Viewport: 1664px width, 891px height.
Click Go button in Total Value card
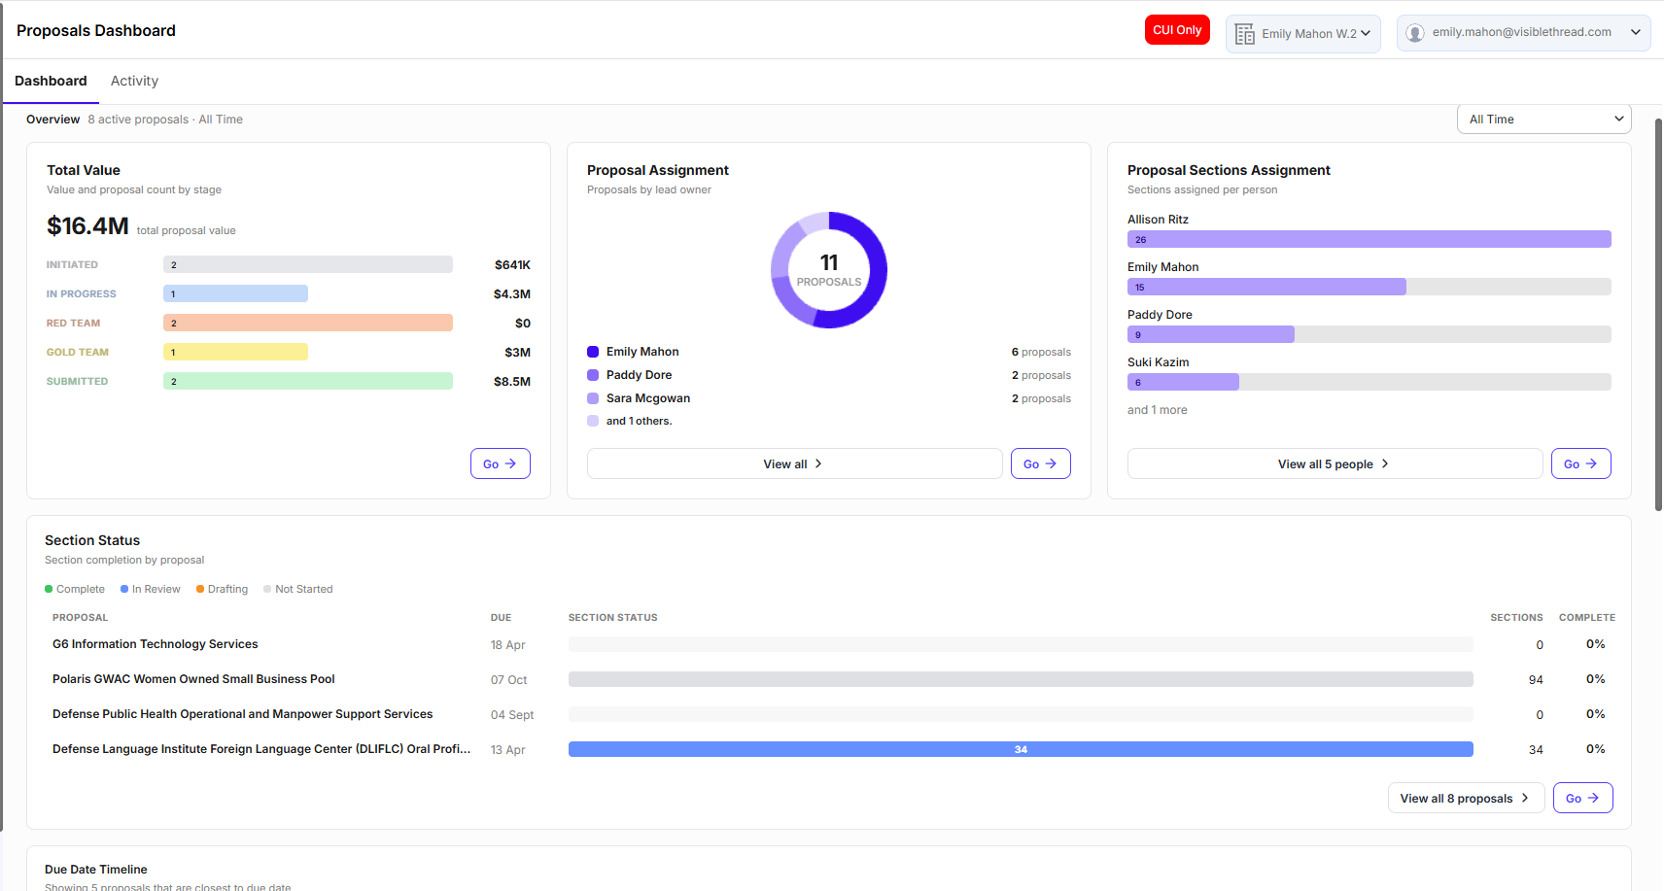click(501, 463)
